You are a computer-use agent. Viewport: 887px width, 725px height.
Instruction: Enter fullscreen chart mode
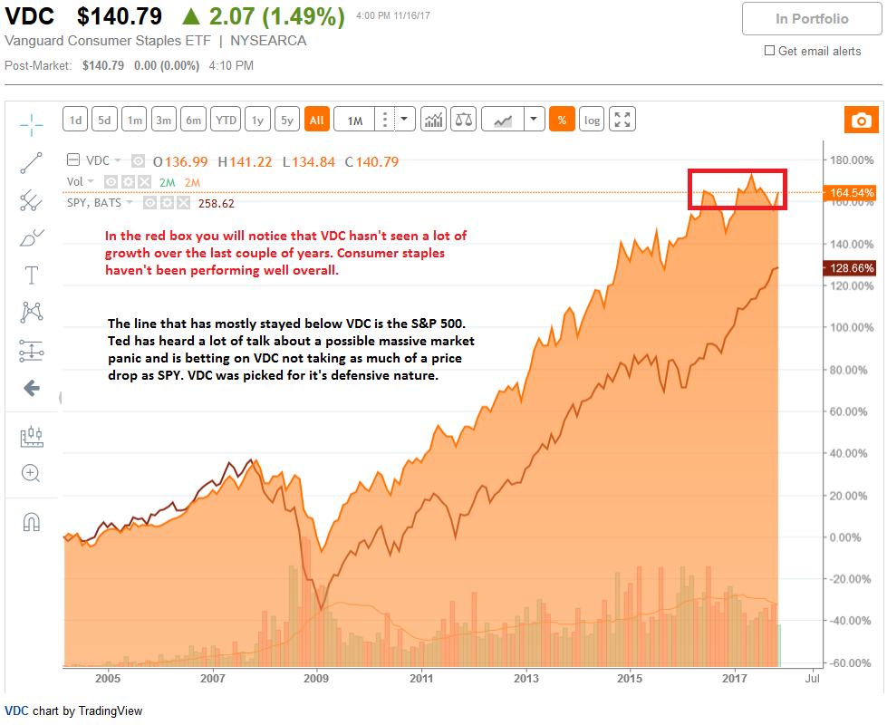coord(622,120)
